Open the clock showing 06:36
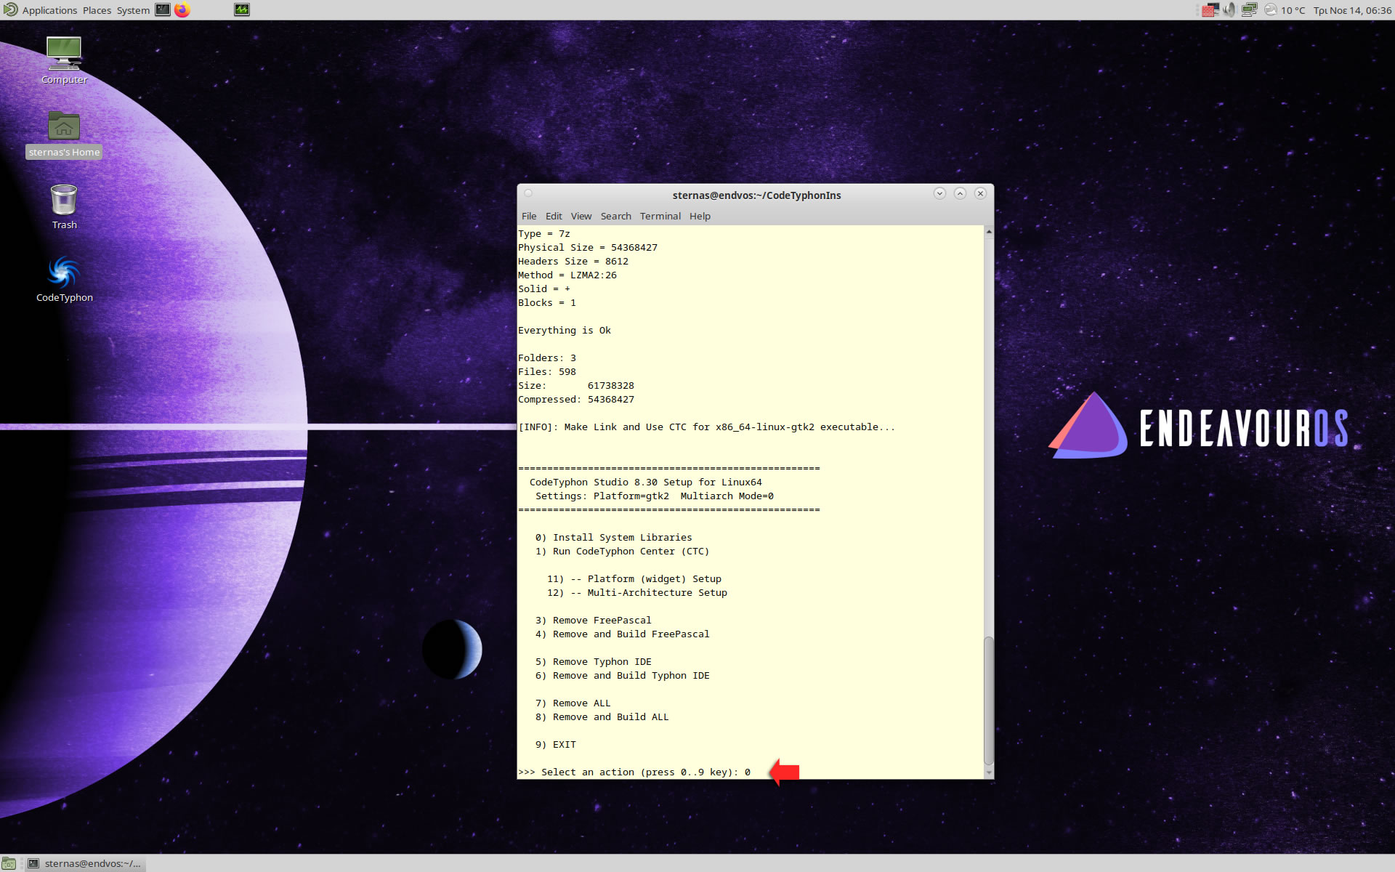 pos(1352,10)
